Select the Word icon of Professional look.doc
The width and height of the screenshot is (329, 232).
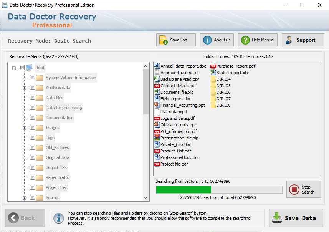[x=157, y=157]
